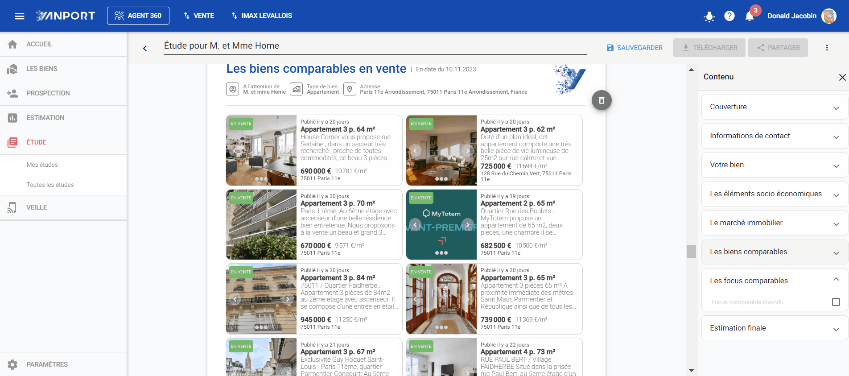Go to Accueil in sidebar

63,44
